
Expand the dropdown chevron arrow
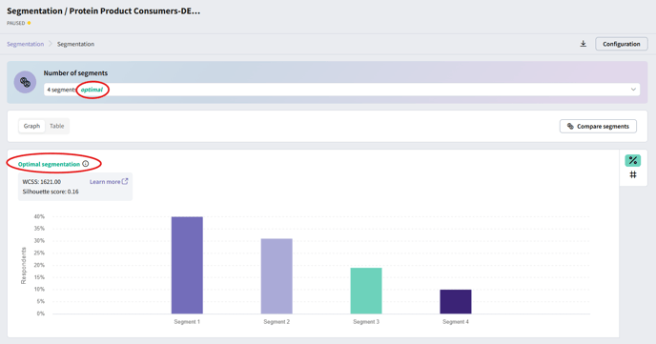click(633, 90)
